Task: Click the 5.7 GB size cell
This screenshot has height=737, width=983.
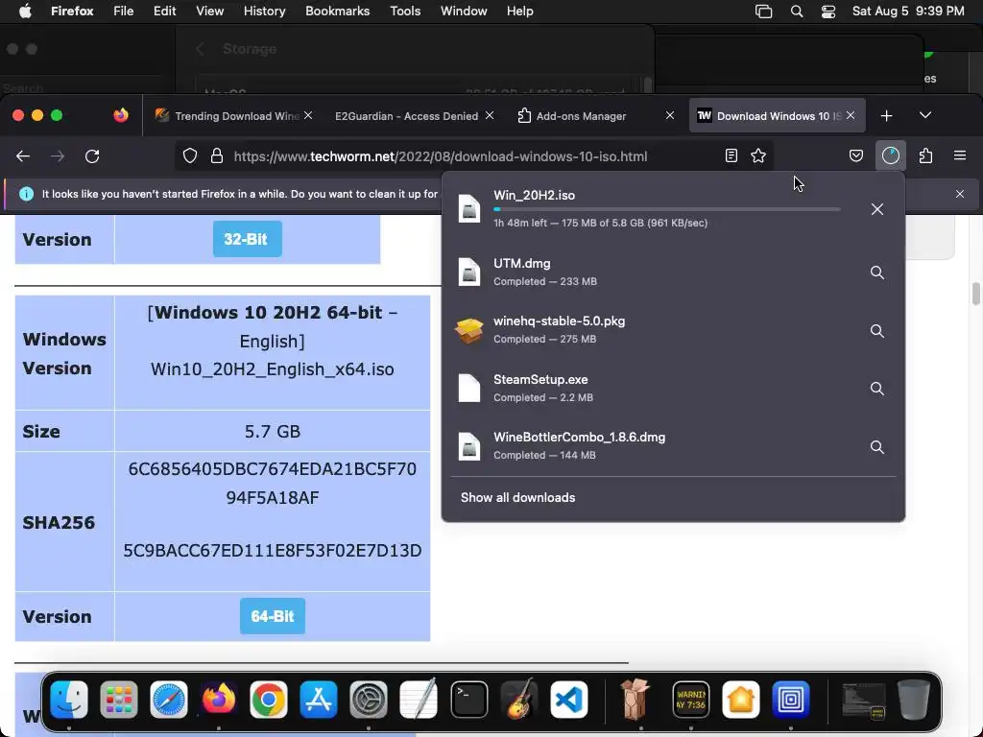Action: [272, 431]
